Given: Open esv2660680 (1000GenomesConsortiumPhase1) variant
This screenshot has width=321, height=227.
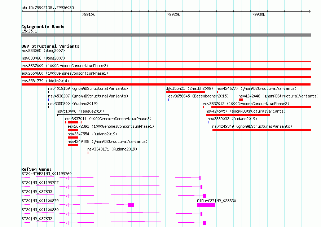Looking at the screenshot, I should click(x=65, y=73).
